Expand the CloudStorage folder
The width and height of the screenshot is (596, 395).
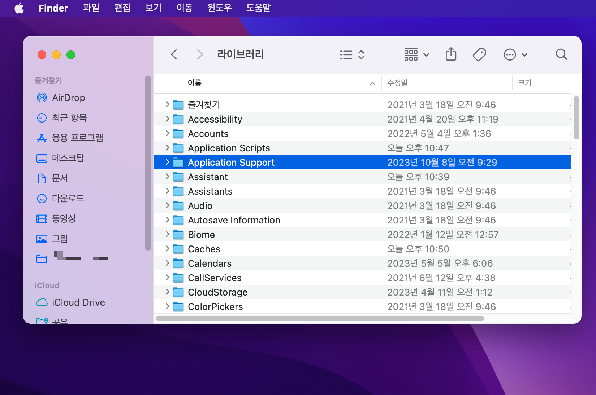point(167,292)
